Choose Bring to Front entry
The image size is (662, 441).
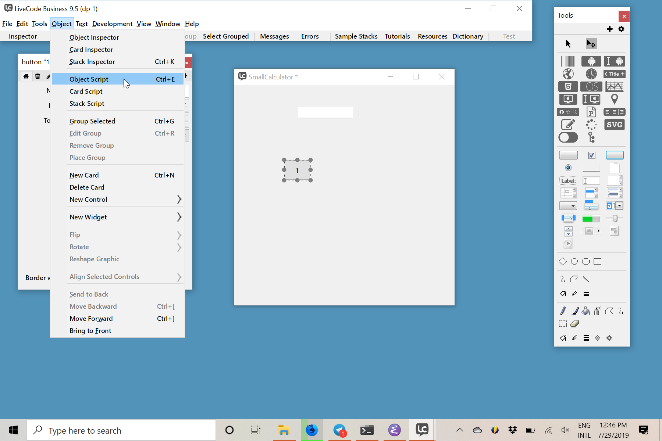coord(118,330)
